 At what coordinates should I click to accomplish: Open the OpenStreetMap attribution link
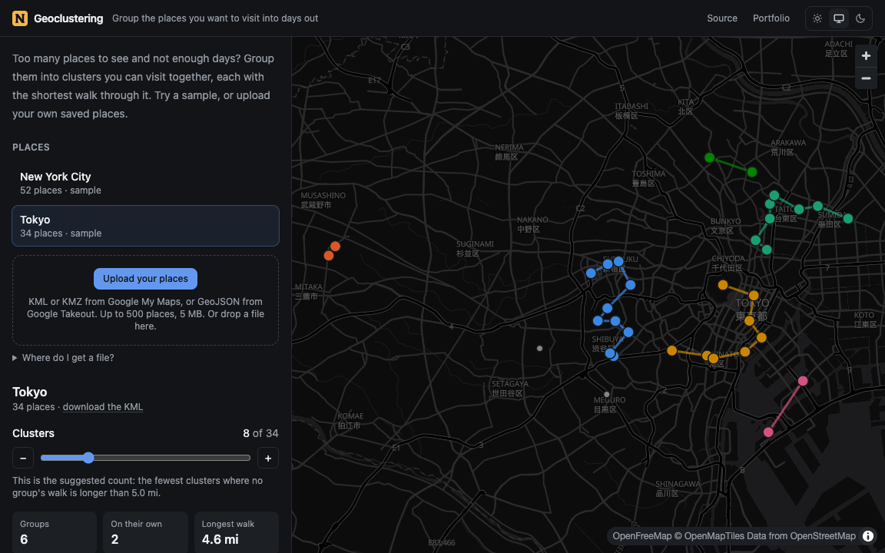(x=823, y=535)
